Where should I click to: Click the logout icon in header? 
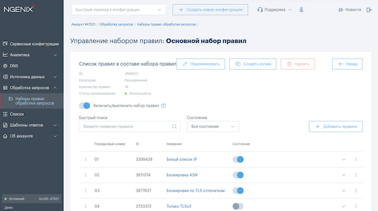369,10
